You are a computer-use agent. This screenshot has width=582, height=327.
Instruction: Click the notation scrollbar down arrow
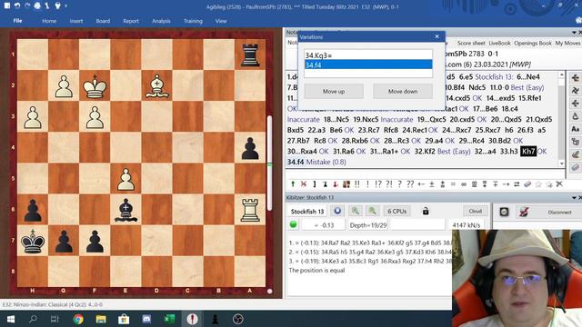562,163
